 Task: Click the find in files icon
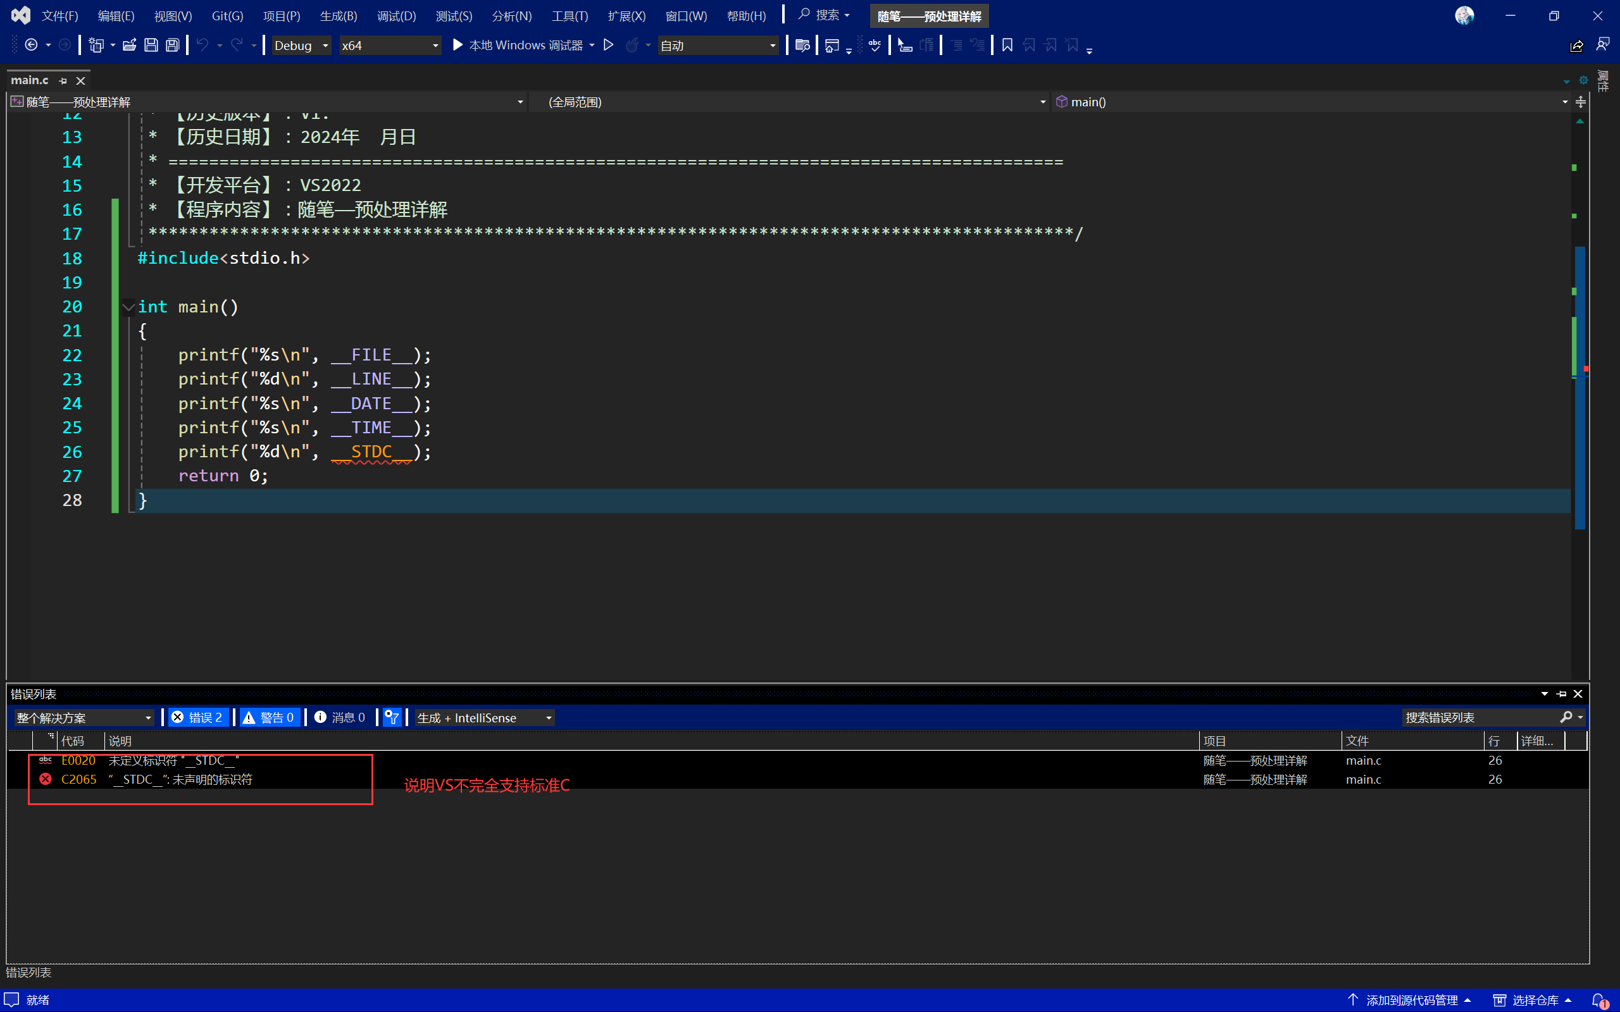tap(802, 45)
